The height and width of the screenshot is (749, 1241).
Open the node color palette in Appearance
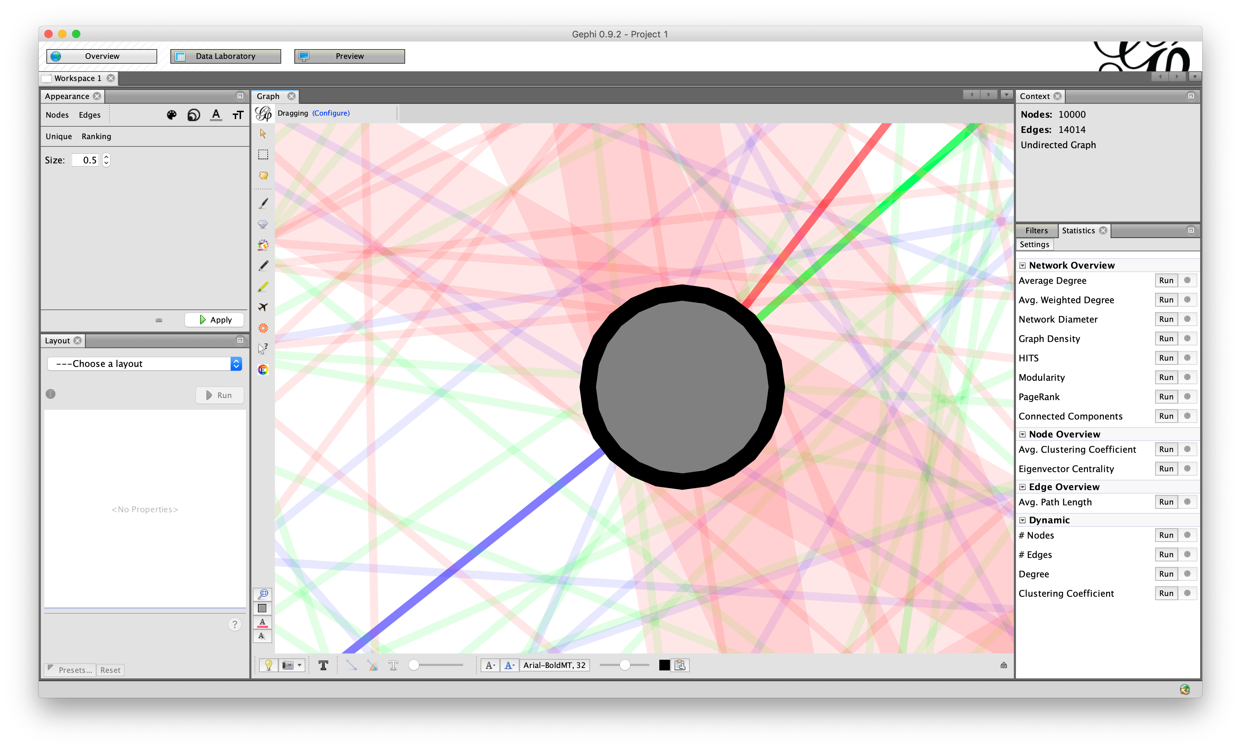172,115
